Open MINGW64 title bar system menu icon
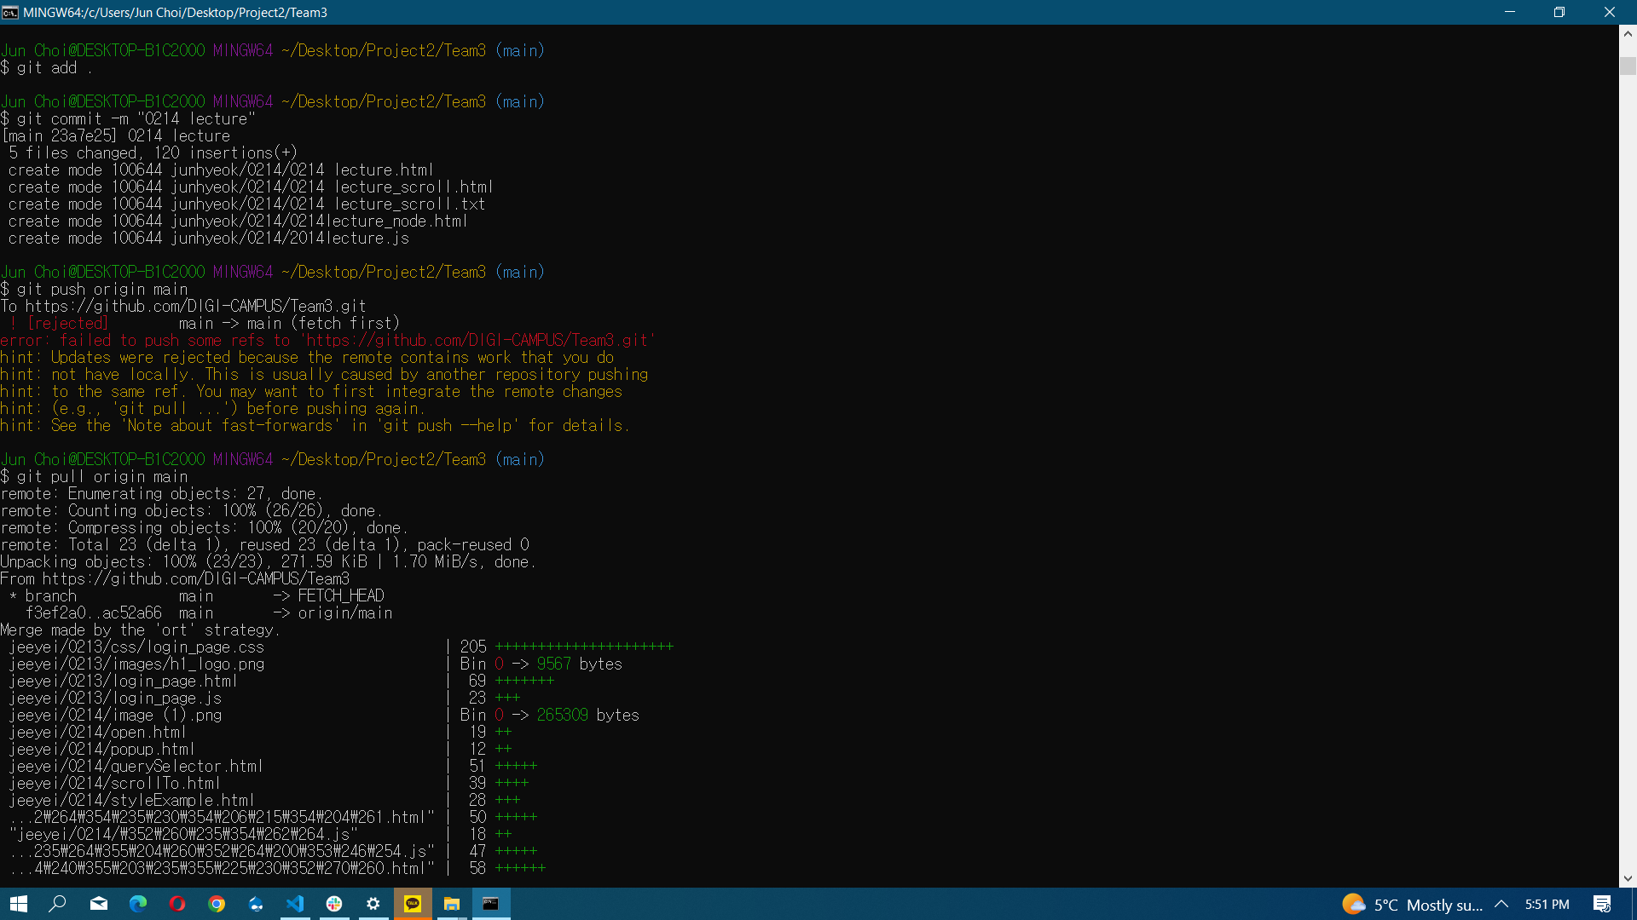The height and width of the screenshot is (920, 1637). coord(10,12)
